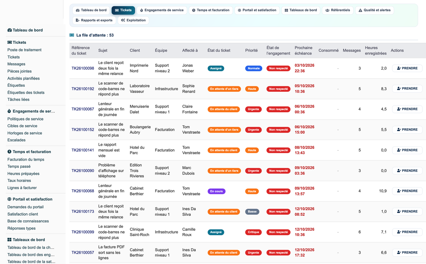Go to Portail et satisfaction tab
Viewport: 426px width, 264px height.
[x=257, y=10]
